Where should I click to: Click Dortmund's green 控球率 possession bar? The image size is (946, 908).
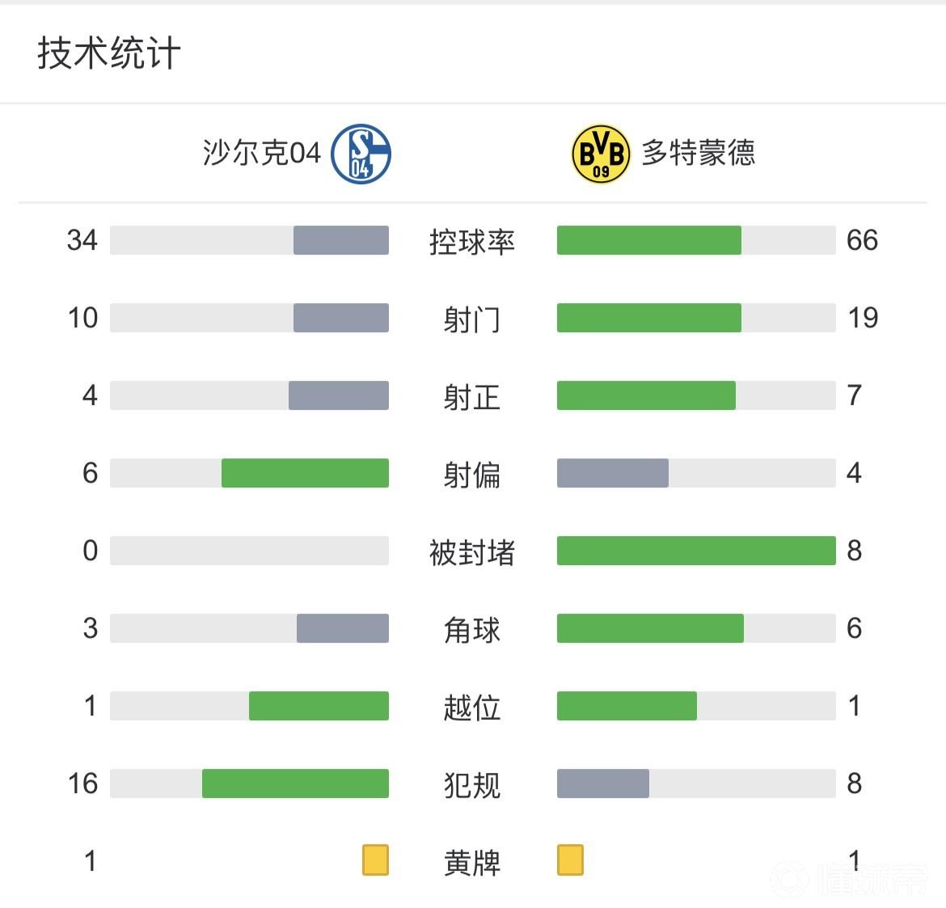648,240
